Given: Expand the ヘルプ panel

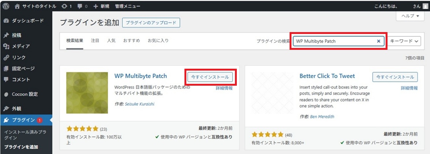Looking at the screenshot, I should click(411, 16).
